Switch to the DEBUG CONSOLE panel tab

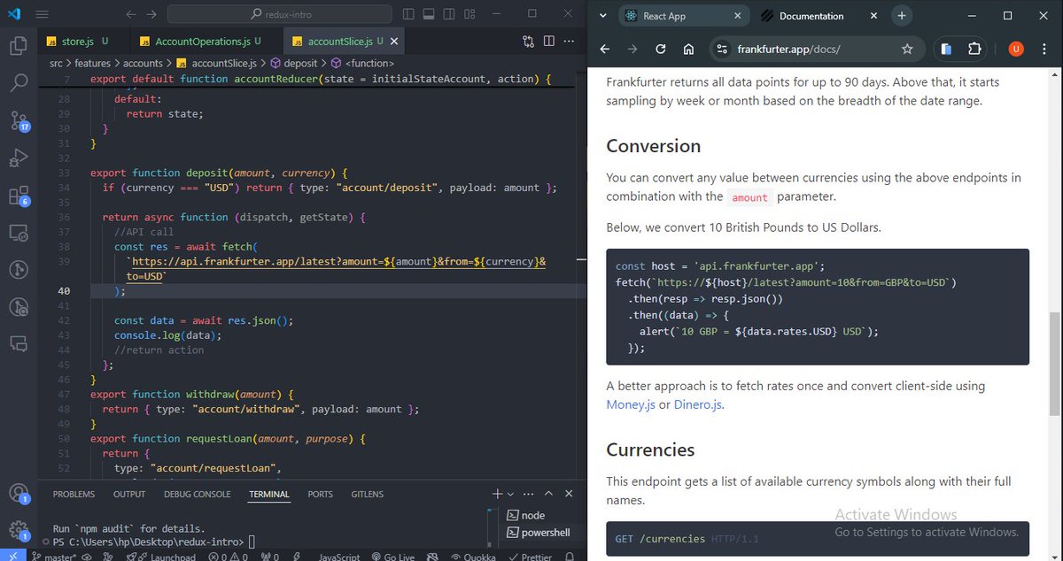click(x=197, y=495)
